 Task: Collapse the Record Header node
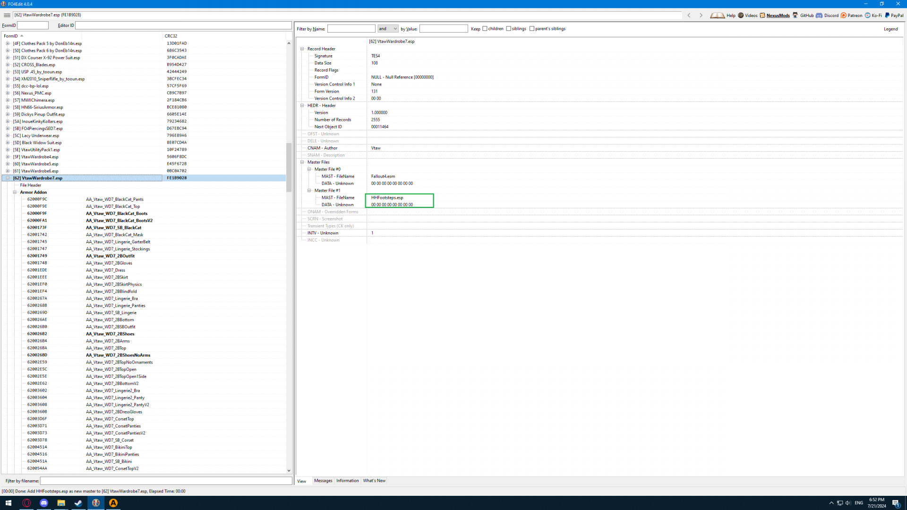(302, 49)
